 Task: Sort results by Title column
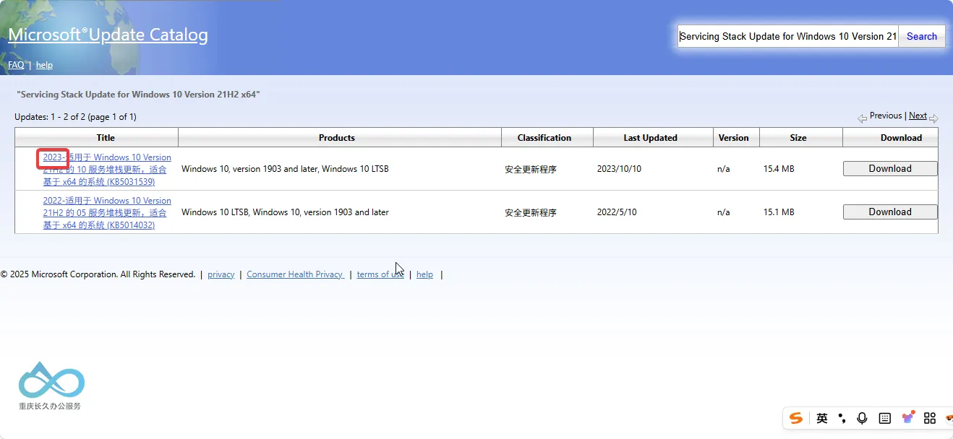pos(106,137)
